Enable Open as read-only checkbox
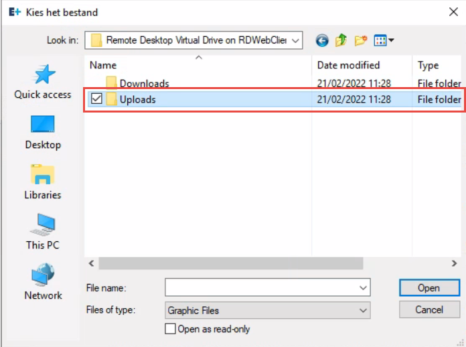Screen dimensions: 466x347 pyautogui.click(x=171, y=329)
